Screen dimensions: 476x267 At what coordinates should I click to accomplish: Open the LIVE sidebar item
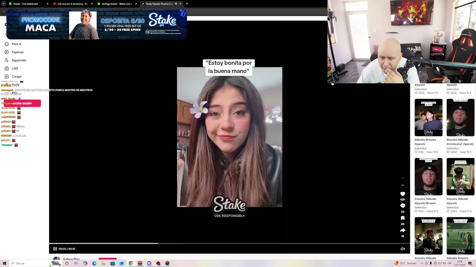pyautogui.click(x=12, y=68)
